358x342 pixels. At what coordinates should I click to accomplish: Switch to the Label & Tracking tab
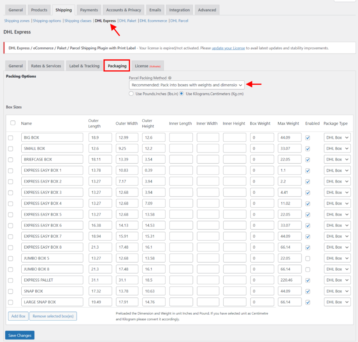[x=84, y=65]
